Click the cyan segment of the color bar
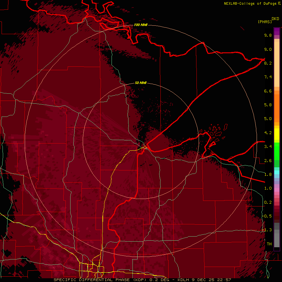 (277, 172)
